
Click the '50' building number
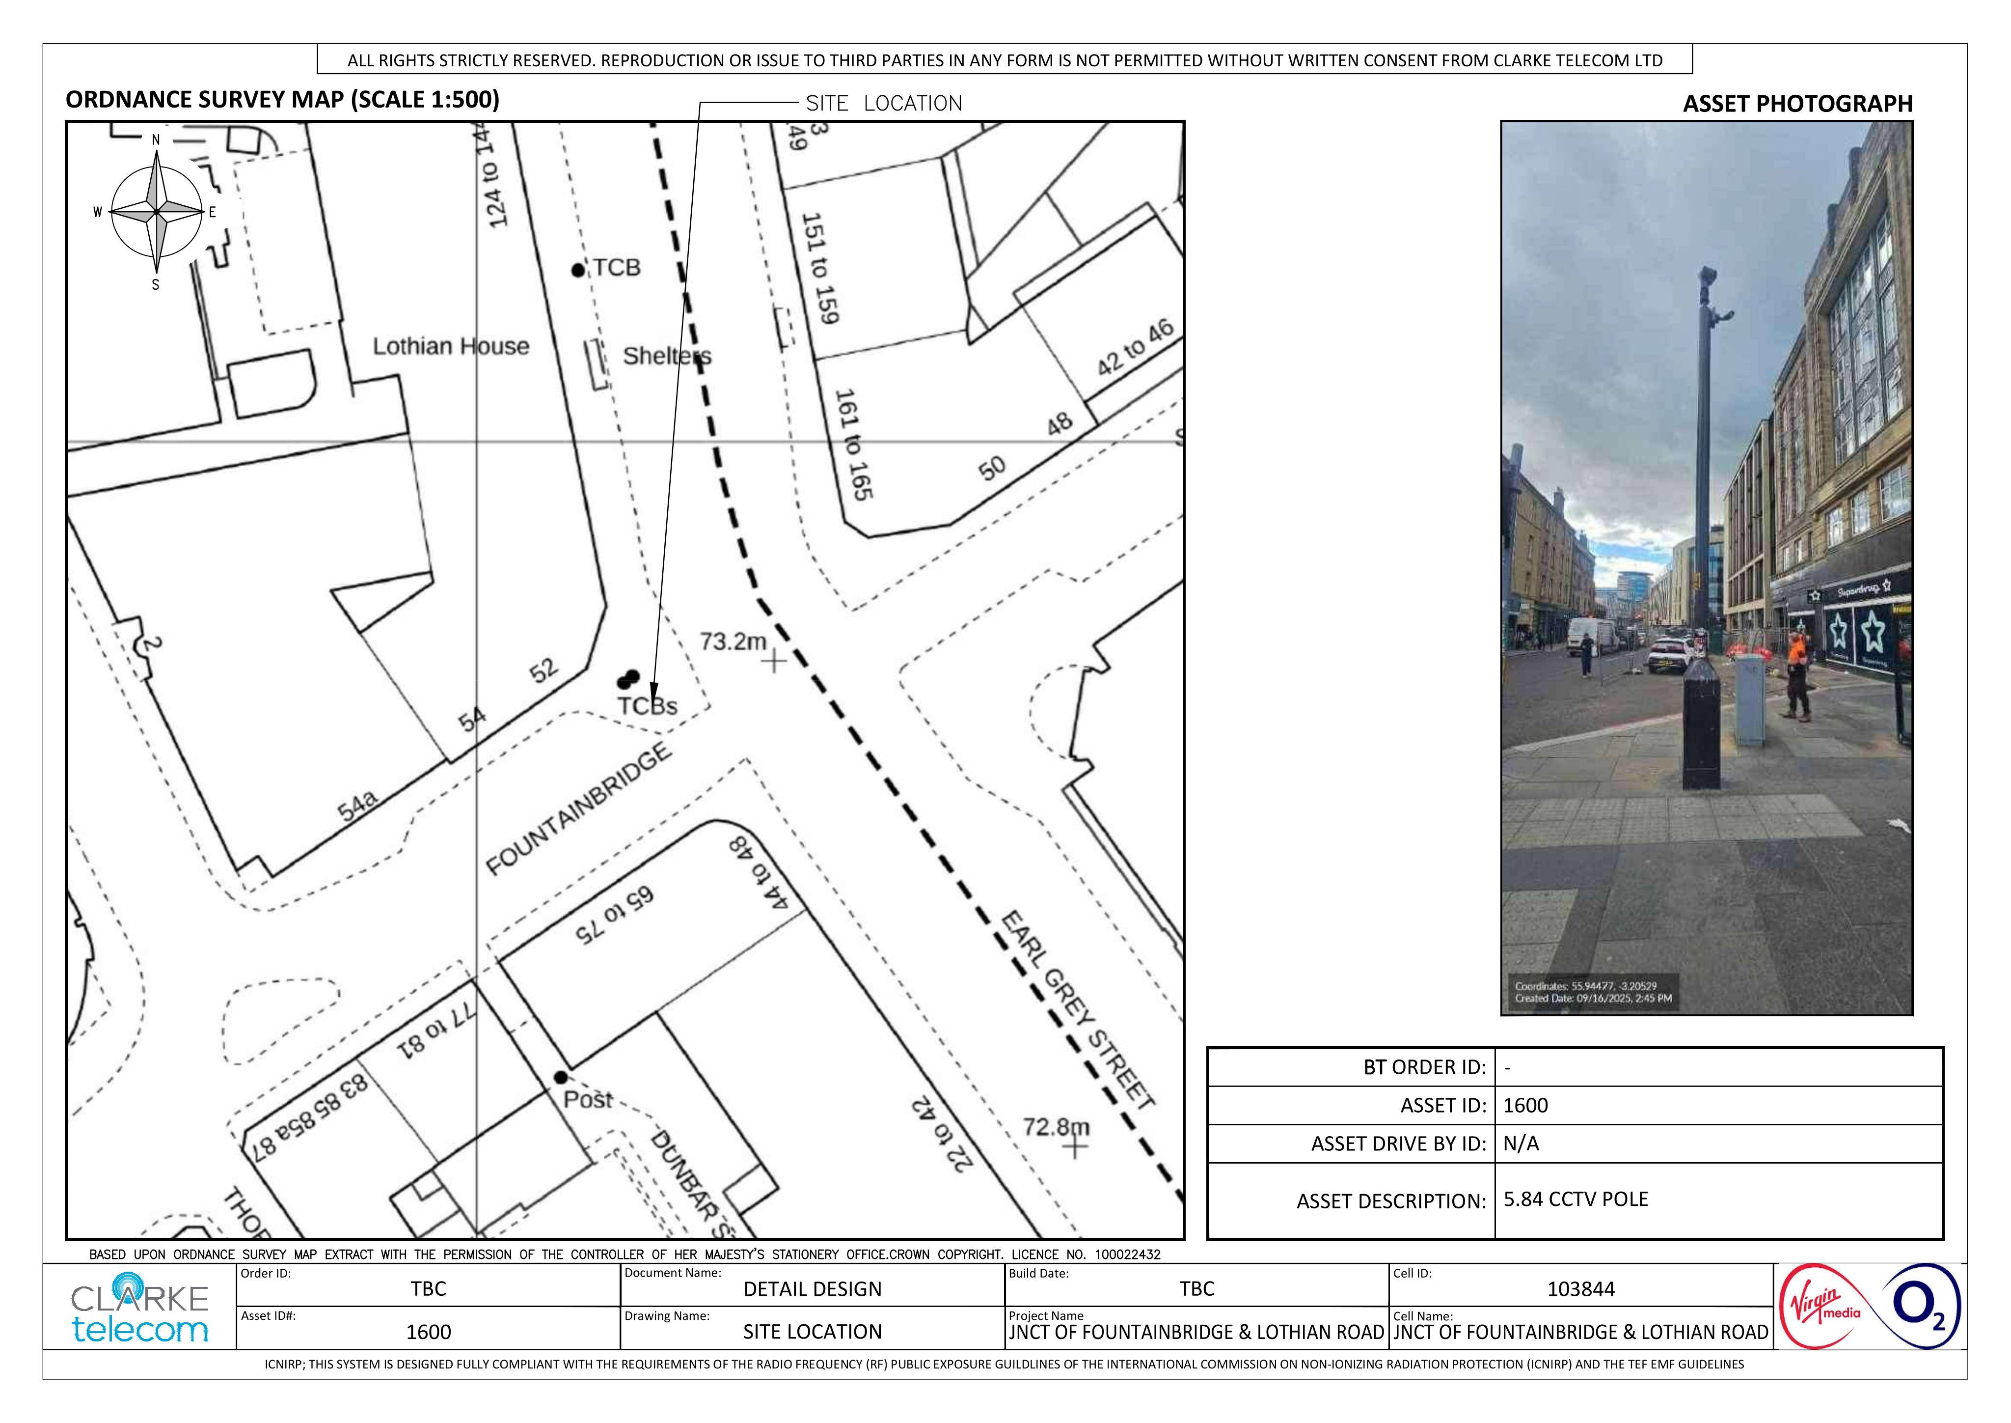point(991,470)
